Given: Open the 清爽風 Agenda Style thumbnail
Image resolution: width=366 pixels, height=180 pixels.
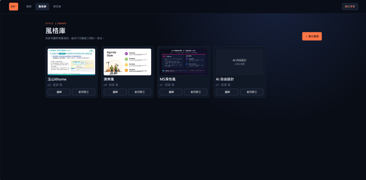Looking at the screenshot, I should coord(128,62).
